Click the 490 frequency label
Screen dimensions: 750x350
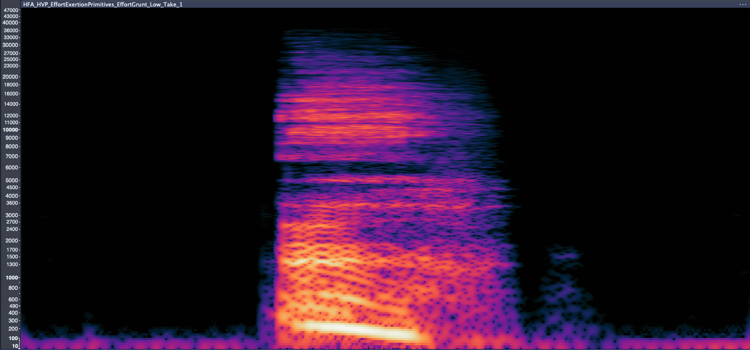click(13, 306)
